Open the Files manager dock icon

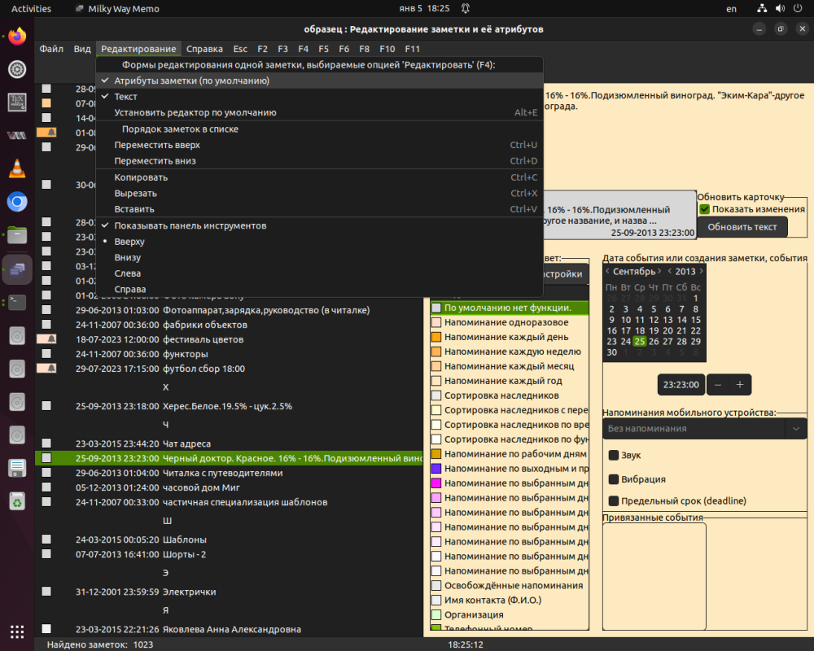17,235
